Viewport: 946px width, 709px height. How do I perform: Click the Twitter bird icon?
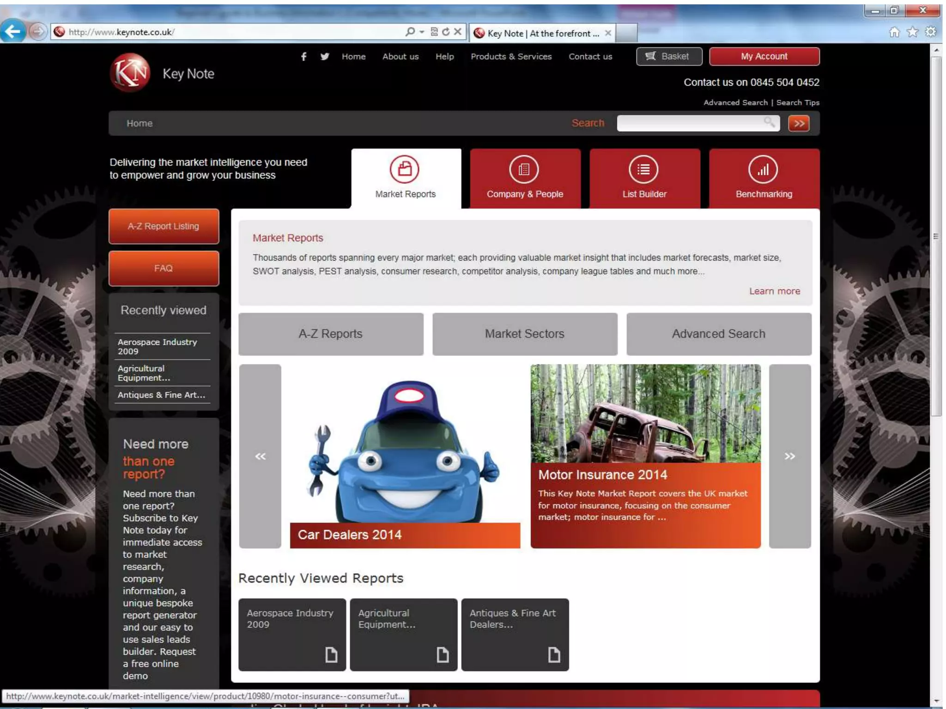coord(325,56)
